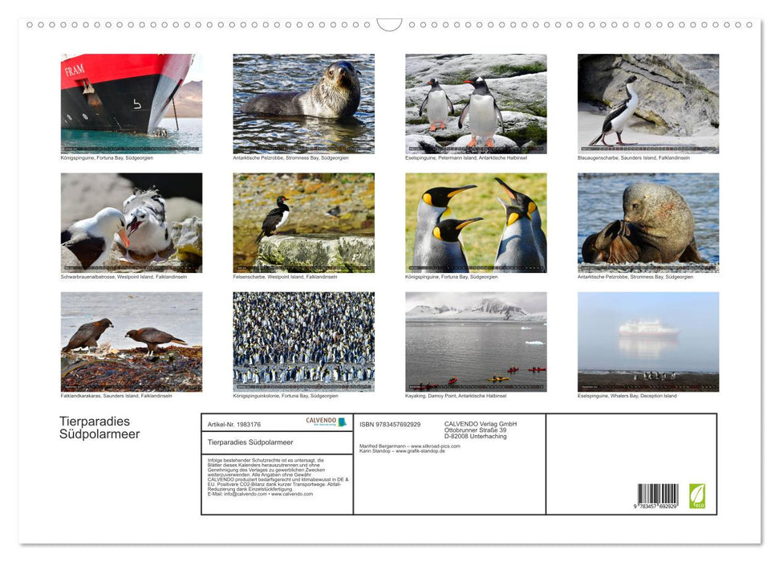Open the two gentoo penguins on rocks photo
779x562 pixels.
[476, 104]
